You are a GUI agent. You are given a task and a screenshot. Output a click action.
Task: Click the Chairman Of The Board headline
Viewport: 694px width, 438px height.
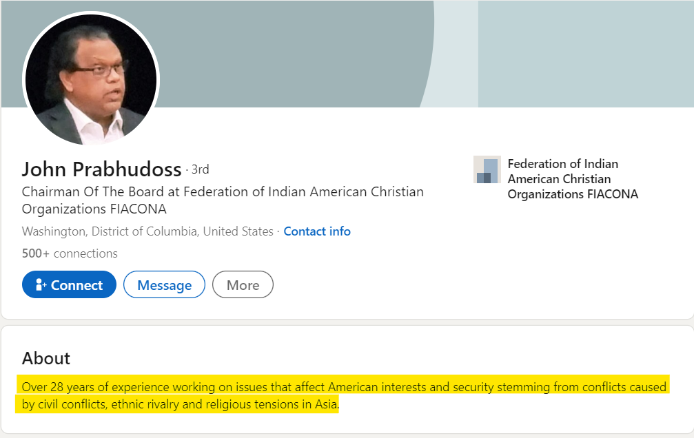coord(223,200)
